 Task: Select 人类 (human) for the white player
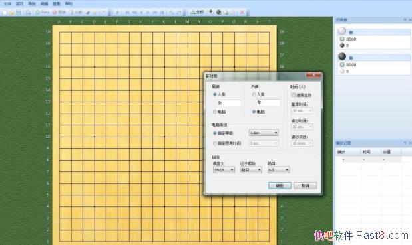(258, 94)
